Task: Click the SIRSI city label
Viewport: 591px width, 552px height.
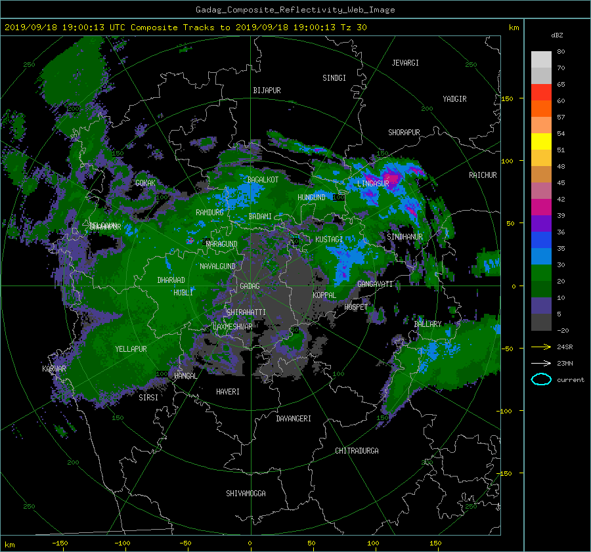Action: click(148, 398)
